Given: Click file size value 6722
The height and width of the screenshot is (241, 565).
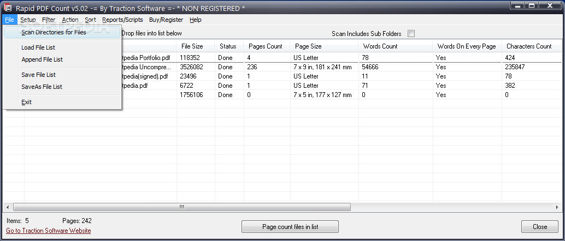Looking at the screenshot, I should pos(187,86).
